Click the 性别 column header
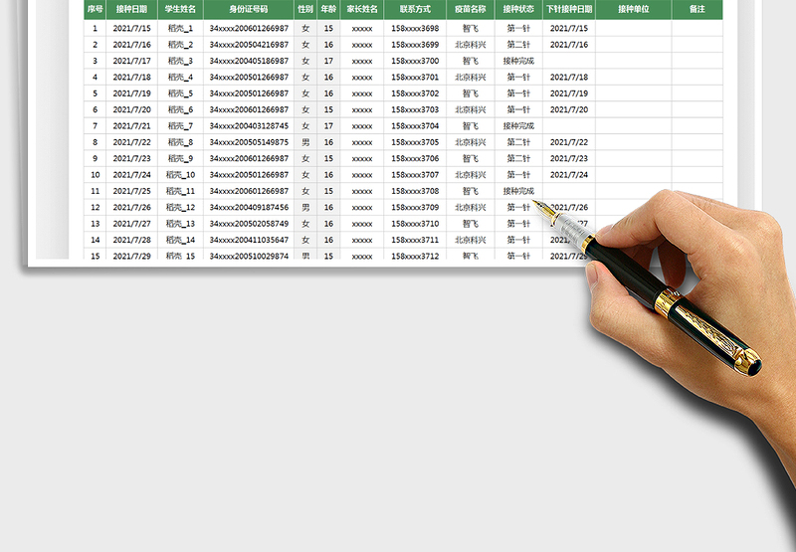The height and width of the screenshot is (552, 796). (x=305, y=9)
